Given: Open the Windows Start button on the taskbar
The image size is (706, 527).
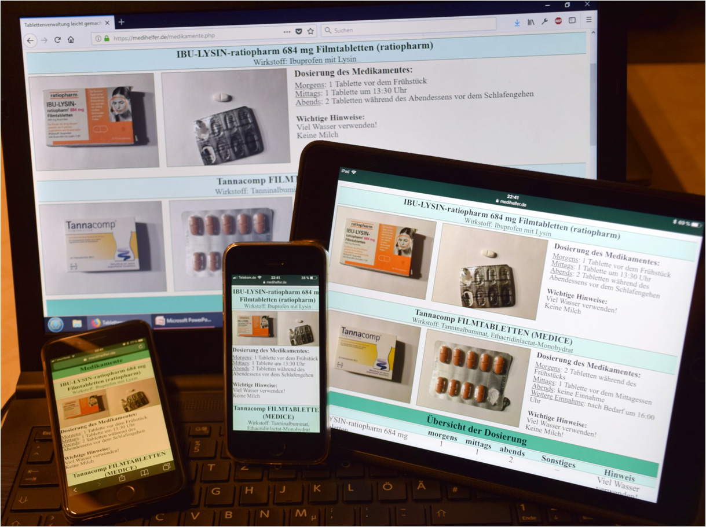Looking at the screenshot, I should tap(55, 325).
